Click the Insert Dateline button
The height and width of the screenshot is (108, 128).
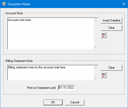click(x=111, y=20)
